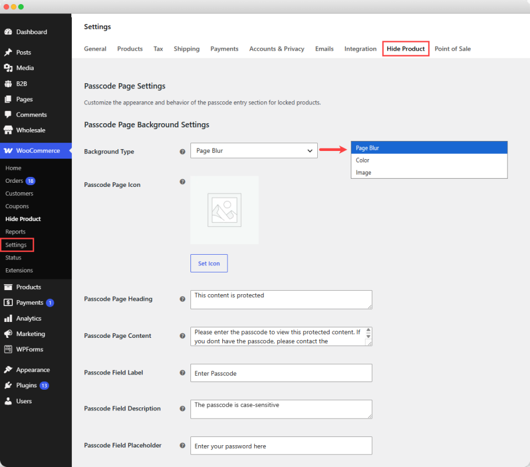Viewport: 530px width, 467px height.
Task: Click the Comments bubble icon
Action: [x=8, y=114]
